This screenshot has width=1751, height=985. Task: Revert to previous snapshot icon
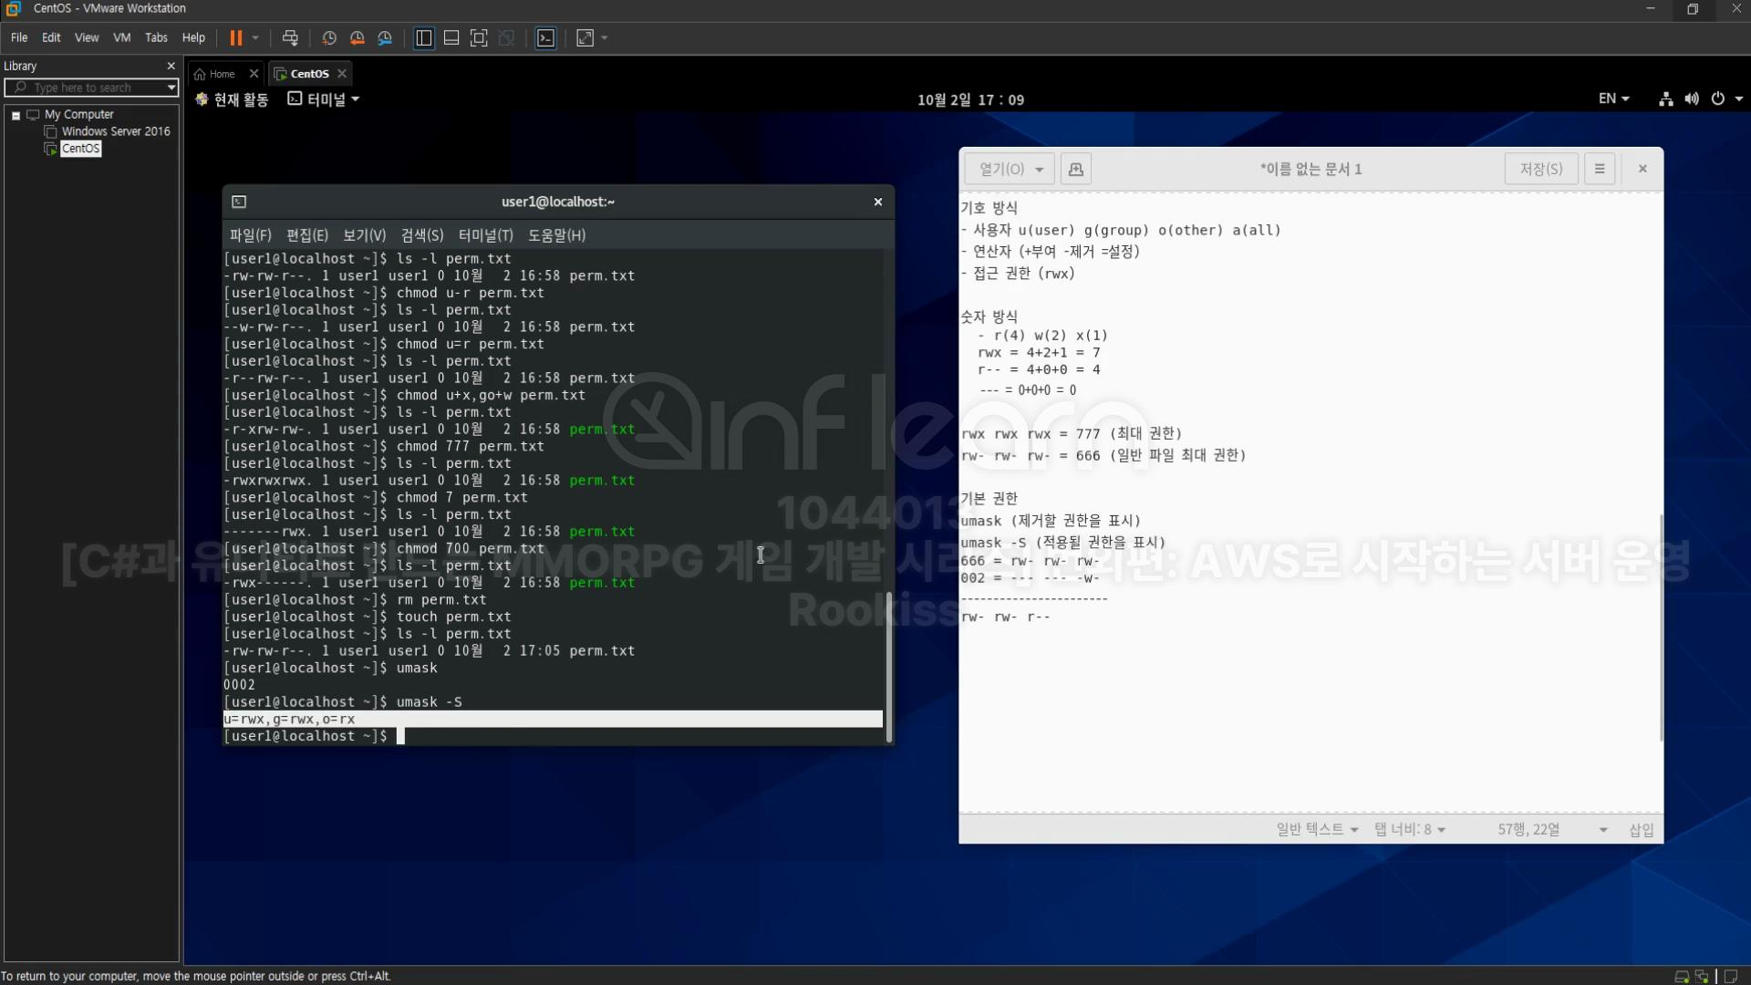(357, 37)
